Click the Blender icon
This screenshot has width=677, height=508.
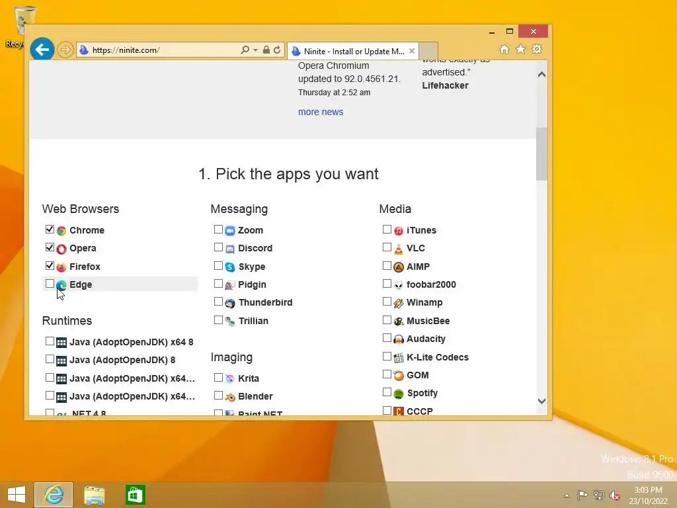(230, 397)
